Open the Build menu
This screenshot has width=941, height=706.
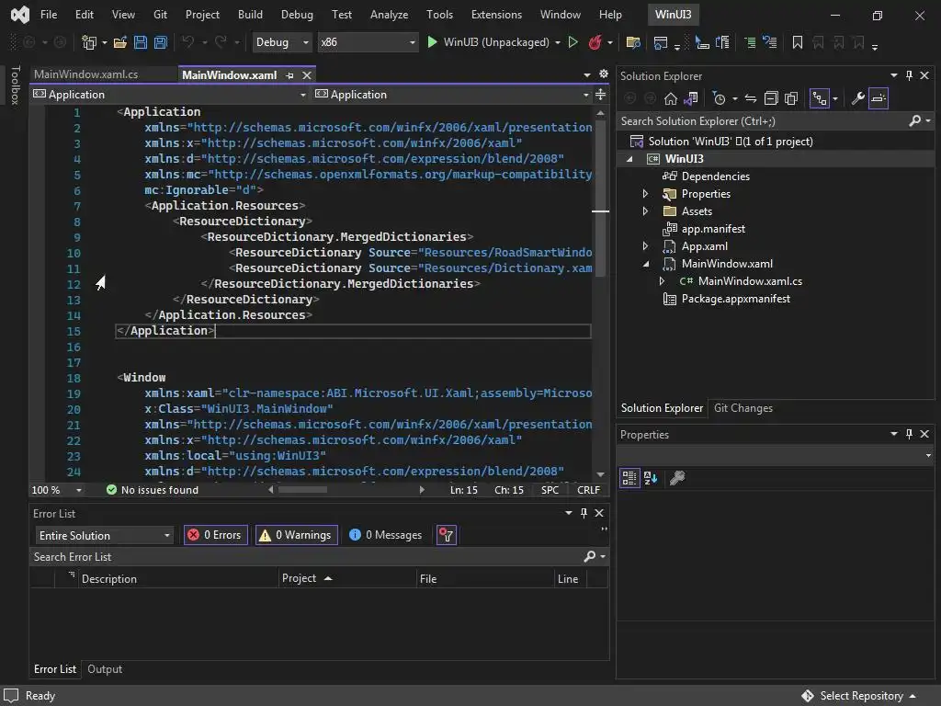coord(250,15)
